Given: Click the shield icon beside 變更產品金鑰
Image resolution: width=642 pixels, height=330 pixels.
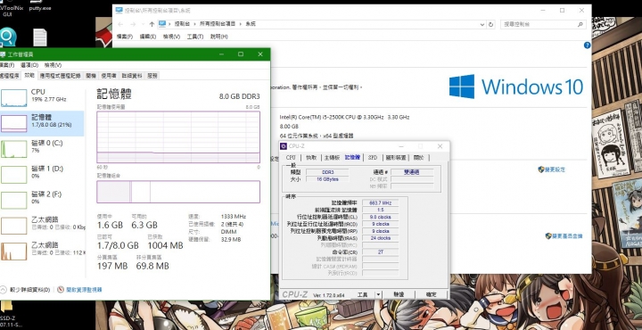Looking at the screenshot, I should tap(548, 235).
